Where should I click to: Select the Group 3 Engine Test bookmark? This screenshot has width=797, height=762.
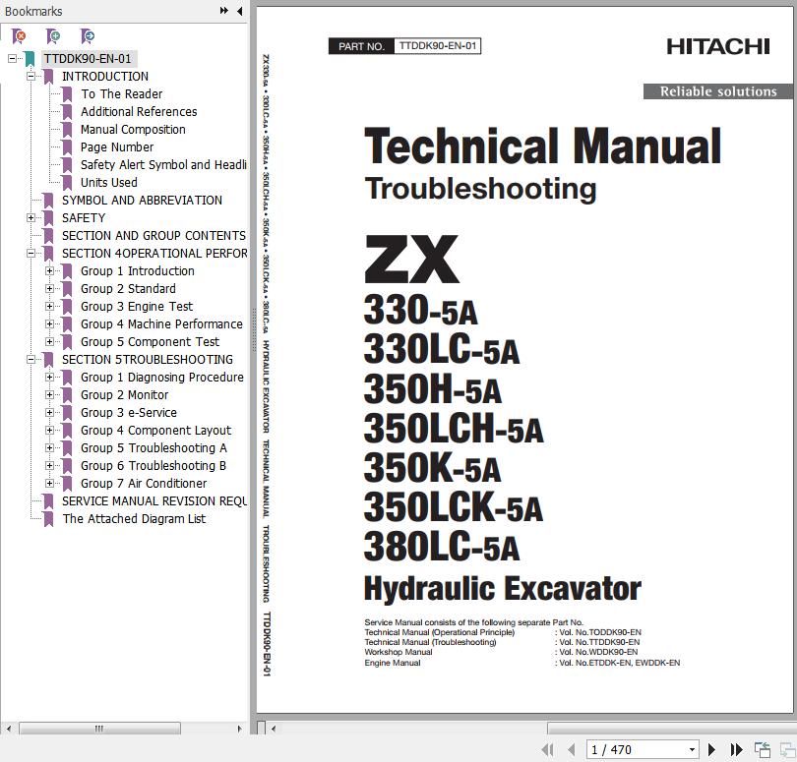click(x=137, y=307)
